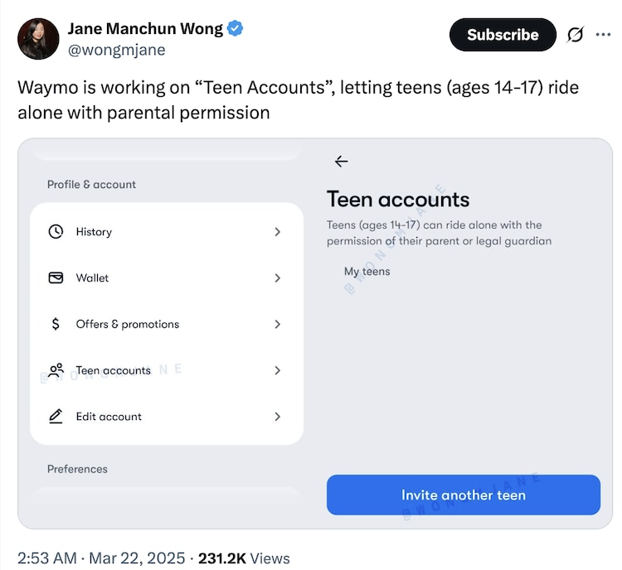This screenshot has height=570, width=622.
Task: Expand the History row chevron
Action: click(x=277, y=232)
